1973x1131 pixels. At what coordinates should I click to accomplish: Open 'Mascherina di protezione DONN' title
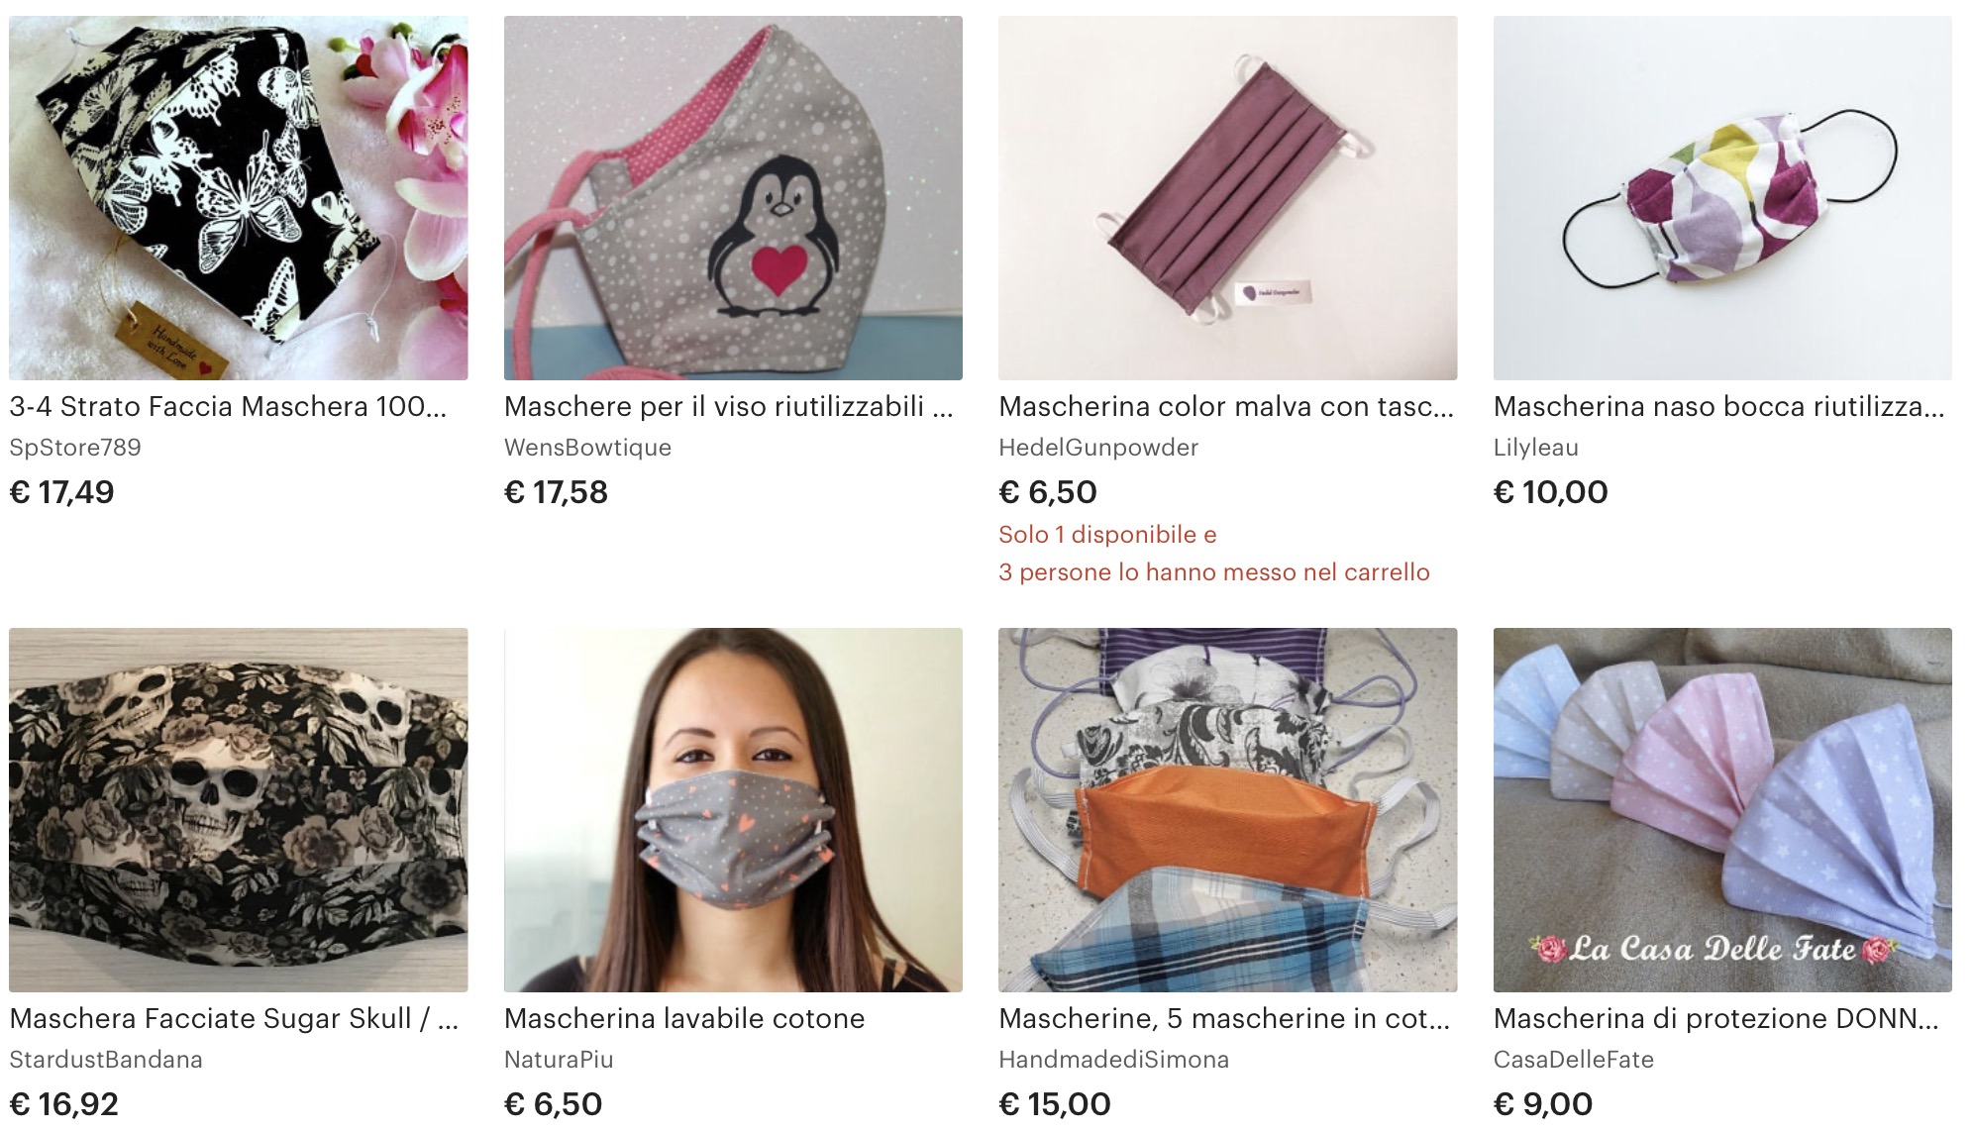[1716, 1018]
